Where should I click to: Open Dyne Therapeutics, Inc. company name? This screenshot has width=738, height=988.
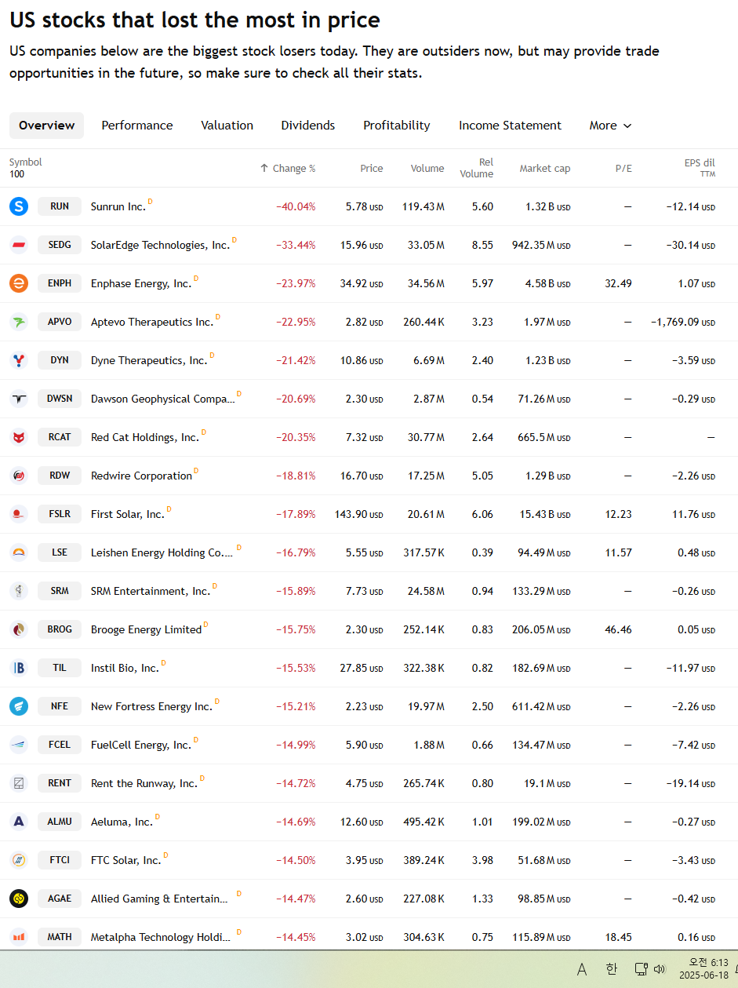pyautogui.click(x=149, y=361)
